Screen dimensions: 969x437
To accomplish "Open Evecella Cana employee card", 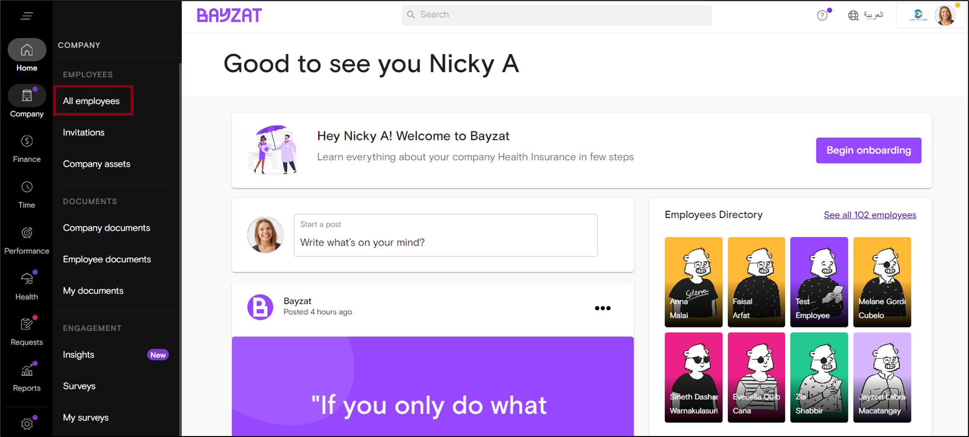I will [756, 377].
